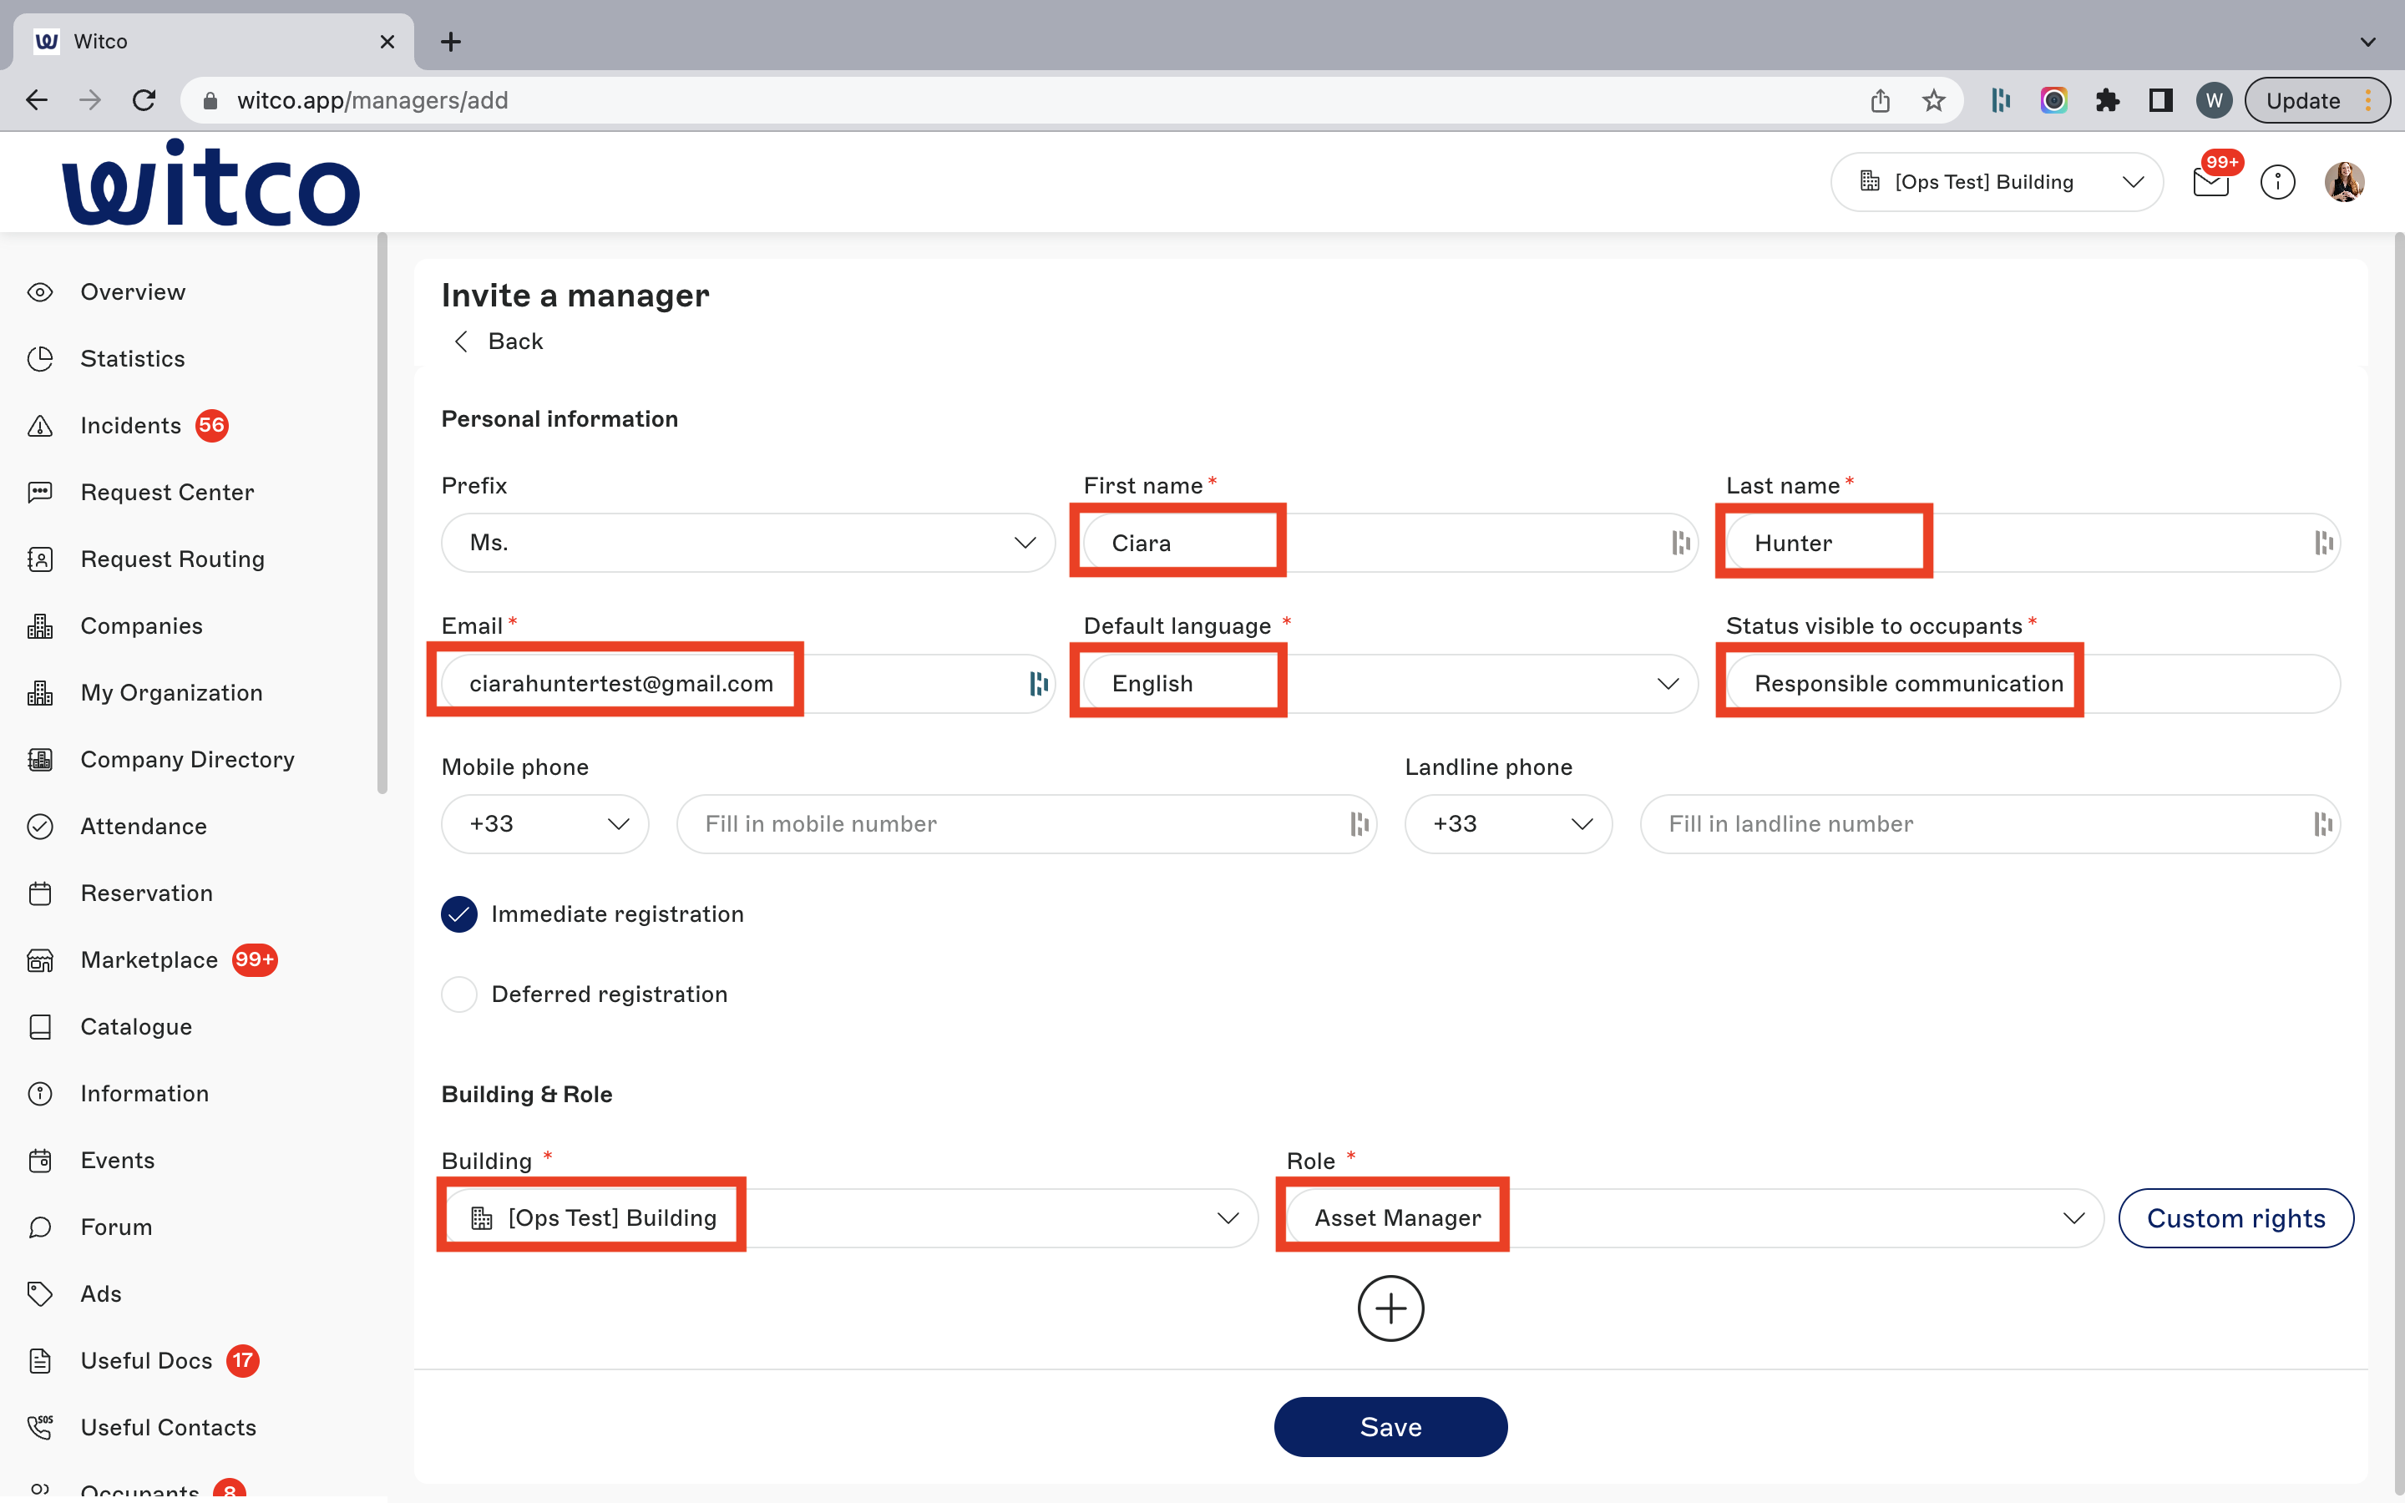
Task: Open the messages envelope icon with 99+ badge
Action: 2211,181
